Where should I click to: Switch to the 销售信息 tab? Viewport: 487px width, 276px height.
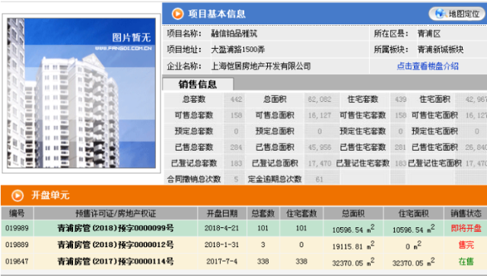pyautogui.click(x=198, y=84)
